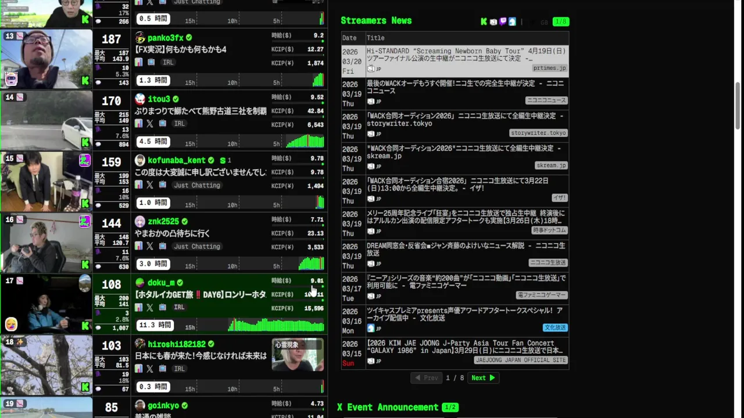Open the TV icon in doku_m row
The image size is (744, 418).
(x=162, y=308)
